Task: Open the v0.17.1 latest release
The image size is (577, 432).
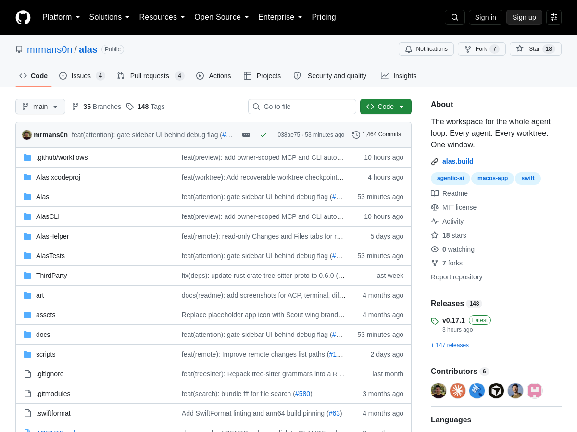Action: [453, 320]
